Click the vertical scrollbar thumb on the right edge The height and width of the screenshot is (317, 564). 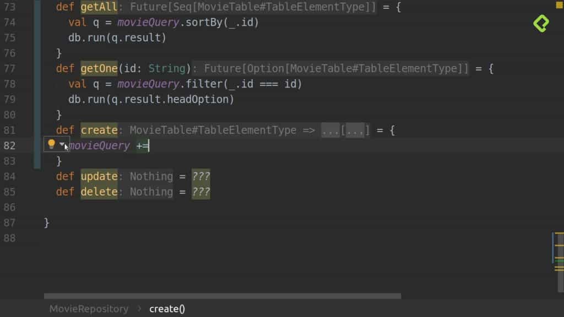click(552, 248)
